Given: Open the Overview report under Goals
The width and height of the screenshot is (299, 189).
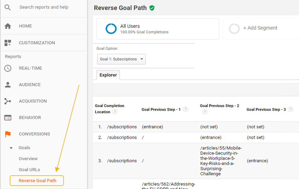Looking at the screenshot, I should [28, 159].
